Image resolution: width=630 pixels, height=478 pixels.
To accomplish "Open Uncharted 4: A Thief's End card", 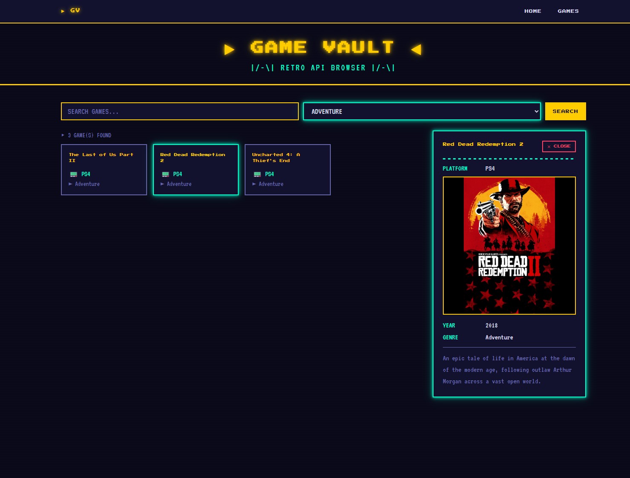I will (288, 170).
